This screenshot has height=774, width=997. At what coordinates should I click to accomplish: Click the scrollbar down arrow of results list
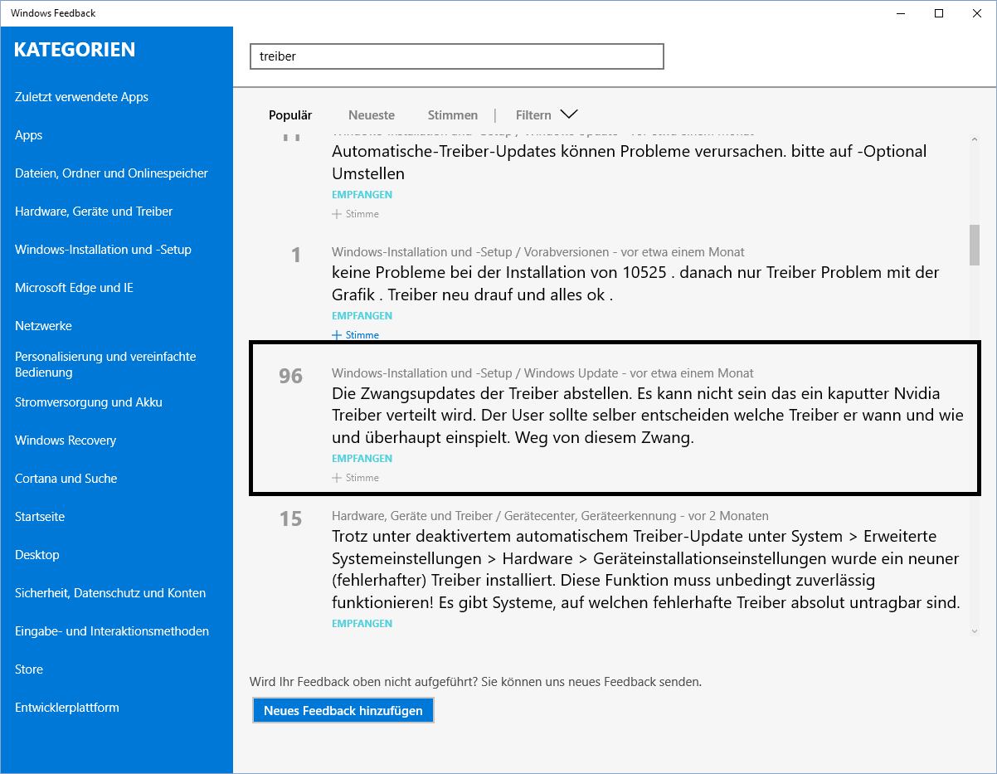[975, 630]
